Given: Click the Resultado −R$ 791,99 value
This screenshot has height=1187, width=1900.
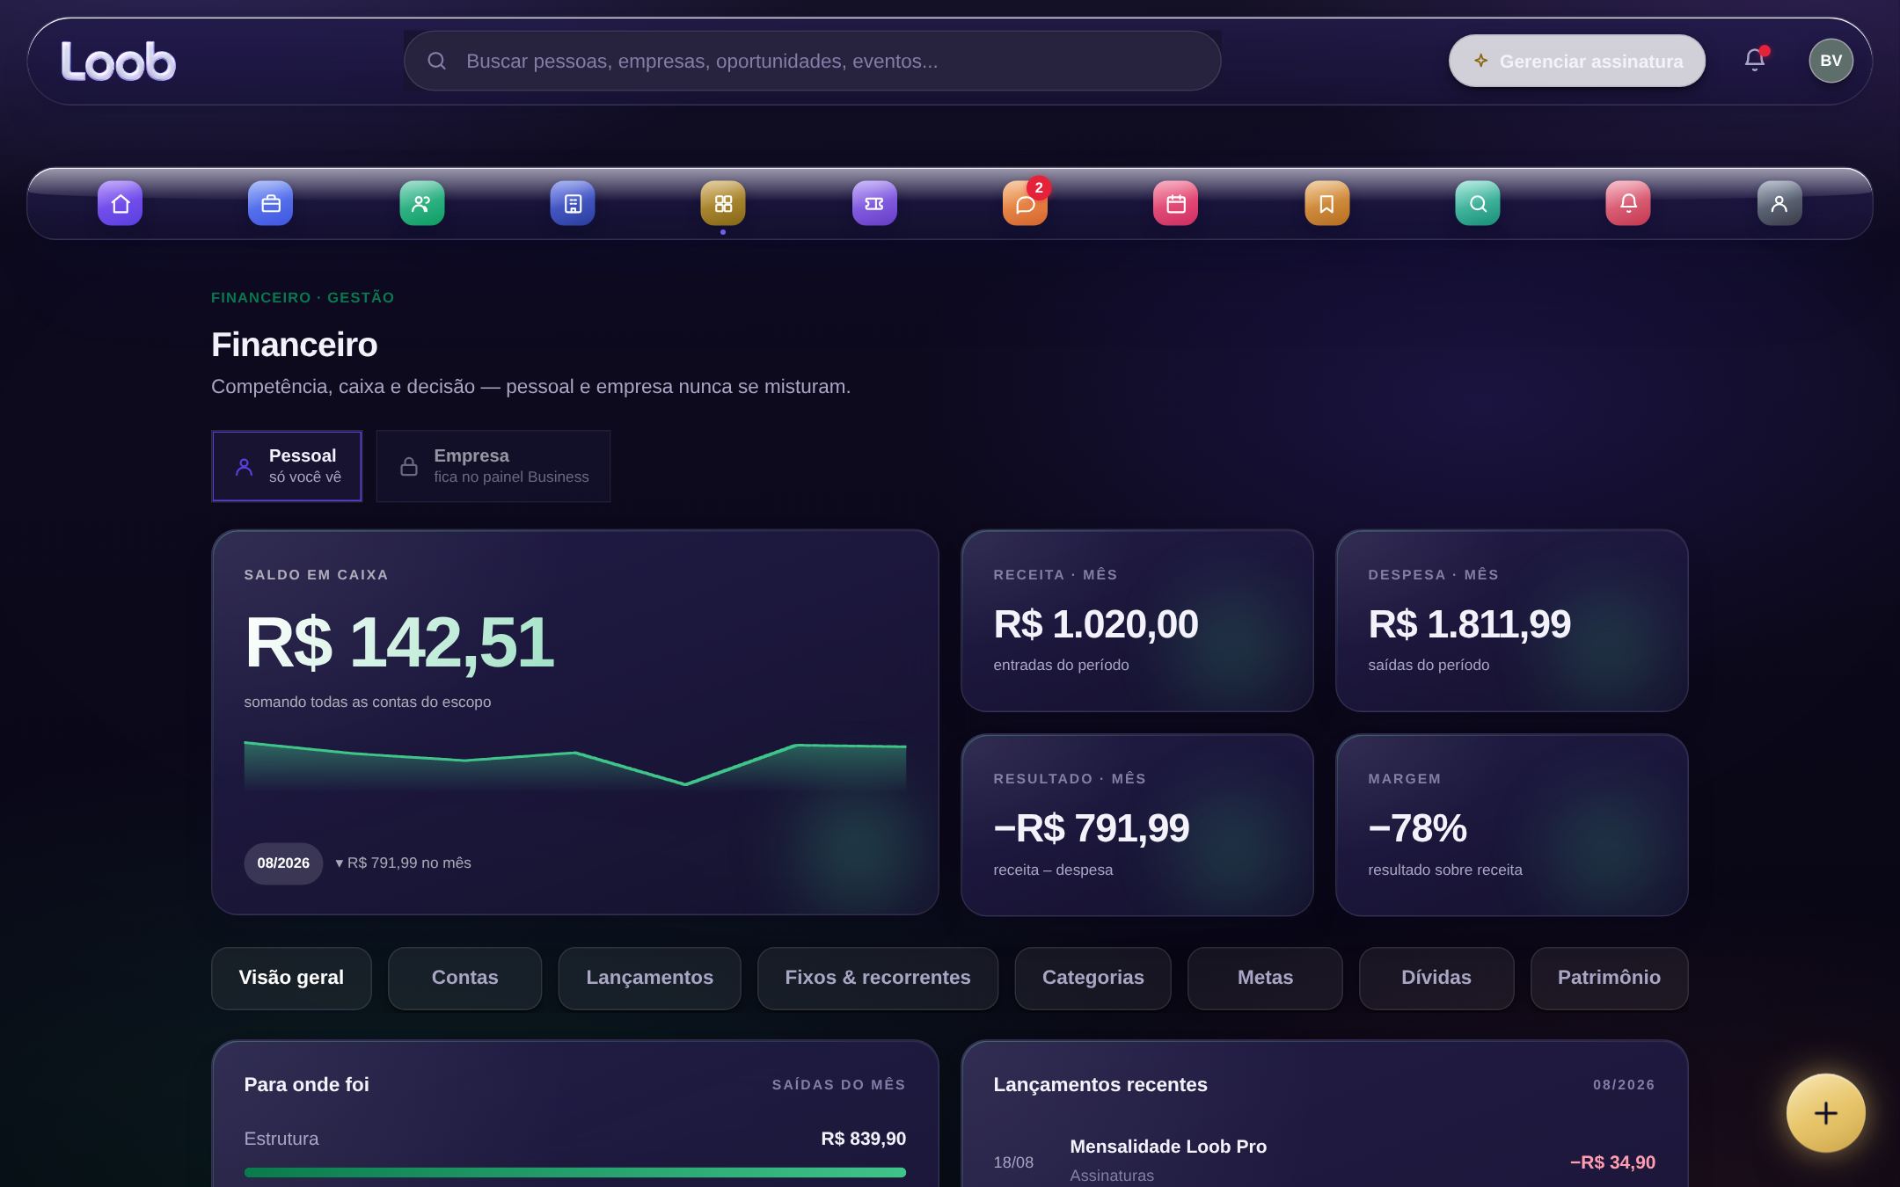Looking at the screenshot, I should 1092,828.
